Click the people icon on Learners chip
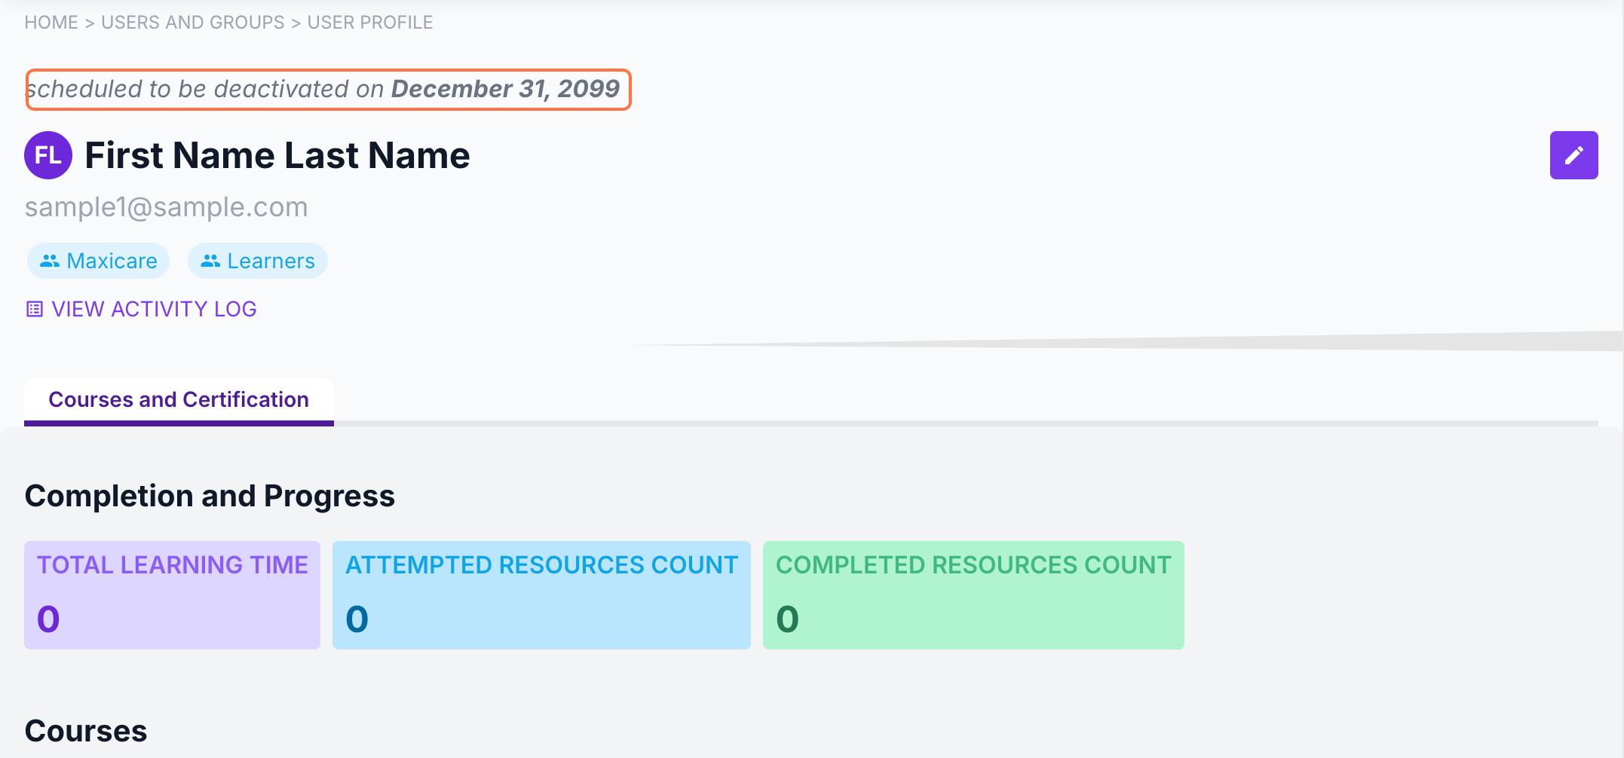The height and width of the screenshot is (758, 1624). pyautogui.click(x=210, y=261)
